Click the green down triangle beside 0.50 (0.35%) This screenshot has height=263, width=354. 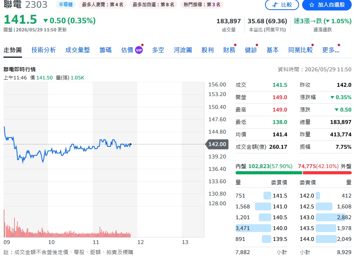pos(46,21)
